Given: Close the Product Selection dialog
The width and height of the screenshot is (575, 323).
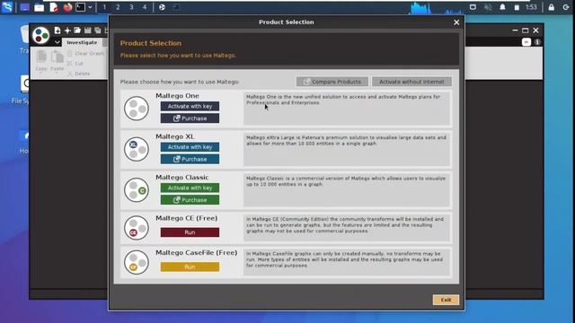Looking at the screenshot, I should point(456,22).
